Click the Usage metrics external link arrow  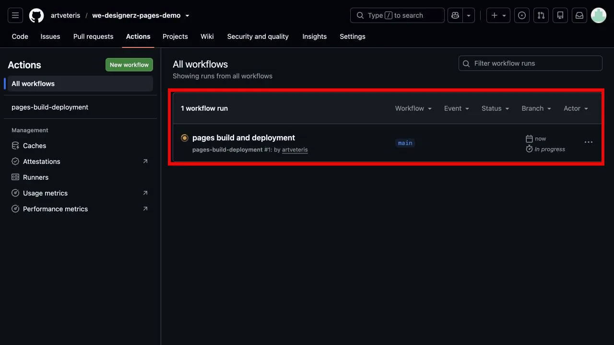coord(145,193)
